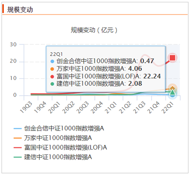This screenshot has width=190, height=174.
Task: Click the orange diamond 22Q1 data marker
Action: [172, 88]
